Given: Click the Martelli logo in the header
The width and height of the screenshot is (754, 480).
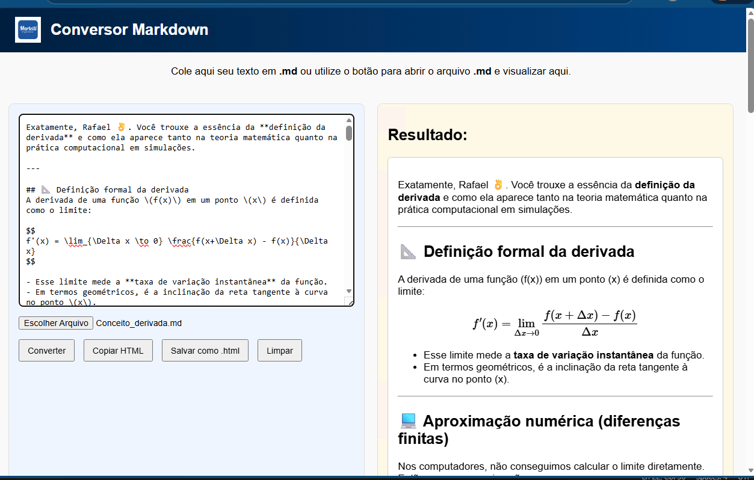Looking at the screenshot, I should point(26,29).
